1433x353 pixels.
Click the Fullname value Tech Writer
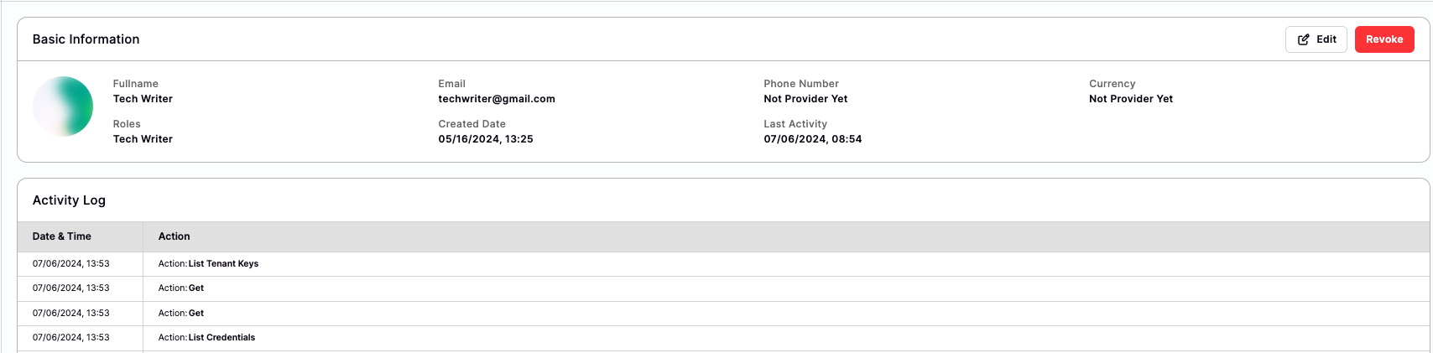pos(143,99)
